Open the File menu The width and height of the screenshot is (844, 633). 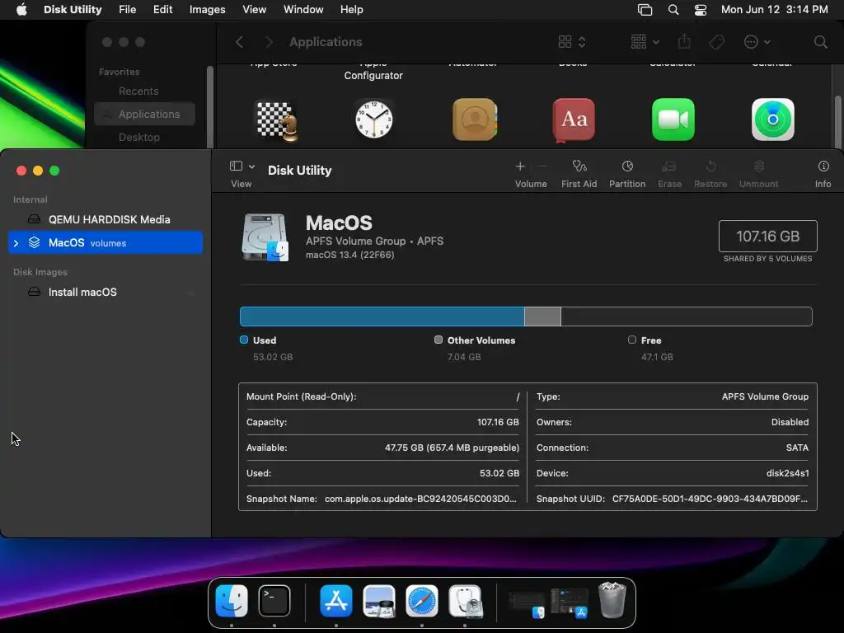[128, 10]
